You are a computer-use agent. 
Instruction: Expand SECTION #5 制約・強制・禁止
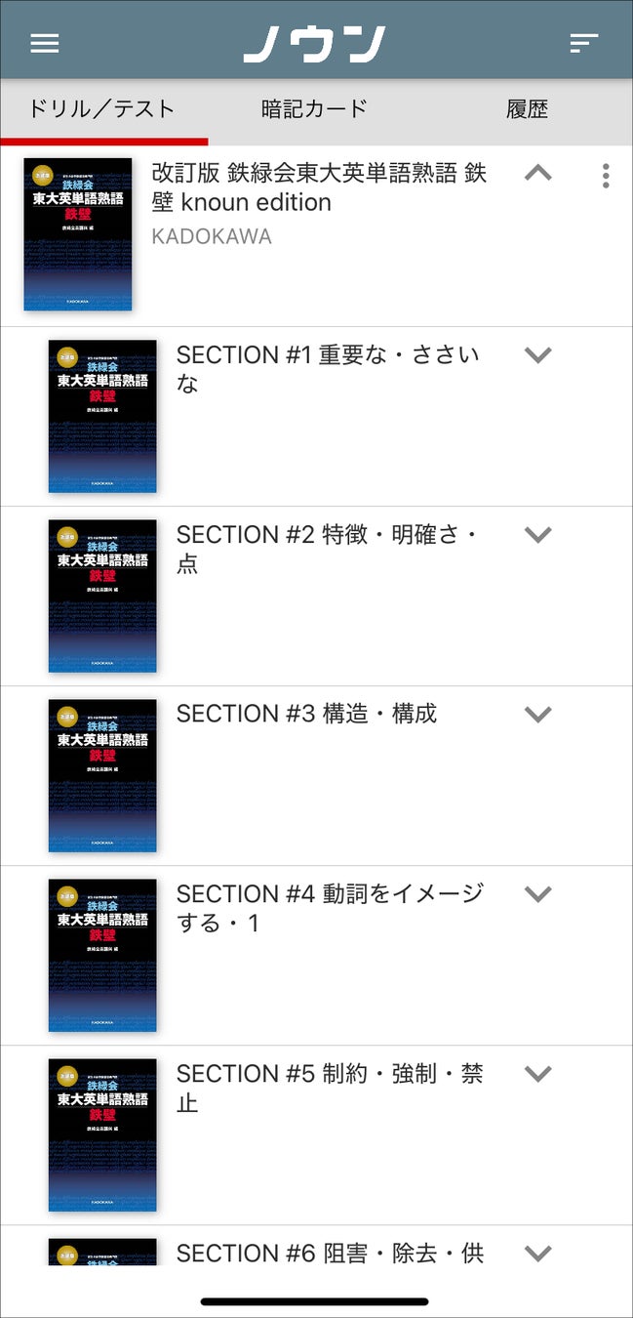point(538,1073)
